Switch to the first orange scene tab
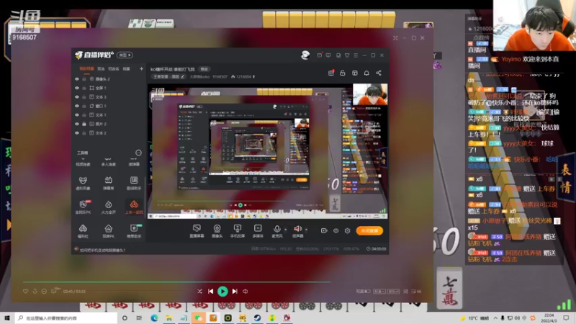 pos(86,68)
